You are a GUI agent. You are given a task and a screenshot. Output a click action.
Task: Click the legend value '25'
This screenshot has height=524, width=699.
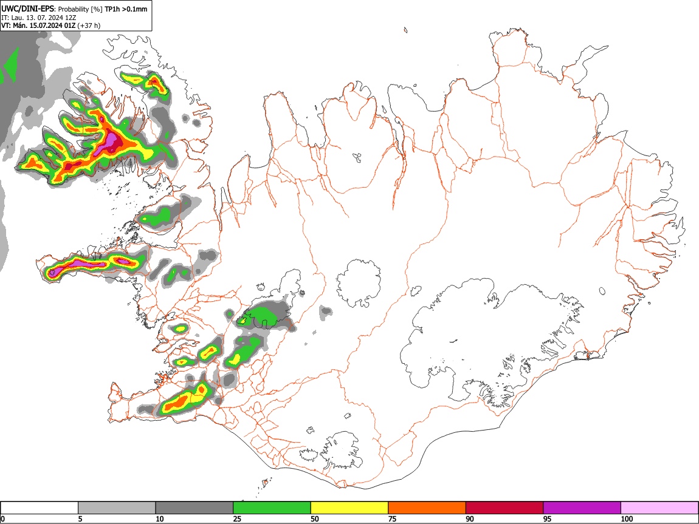coord(237,519)
